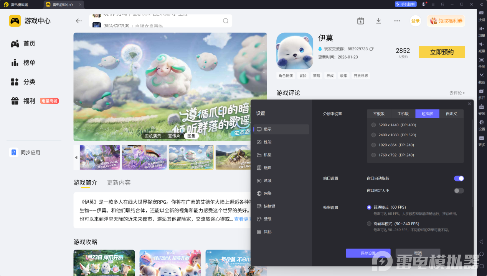Screen dimensions: 487x276
Task: Open 去评论 go to comments link
Action: click(457, 93)
